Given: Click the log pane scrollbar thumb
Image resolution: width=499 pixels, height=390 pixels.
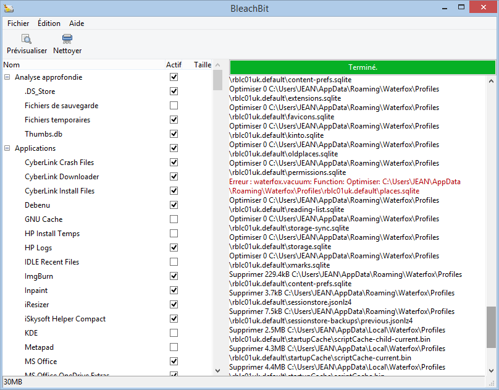Looking at the screenshot, I should (491, 328).
